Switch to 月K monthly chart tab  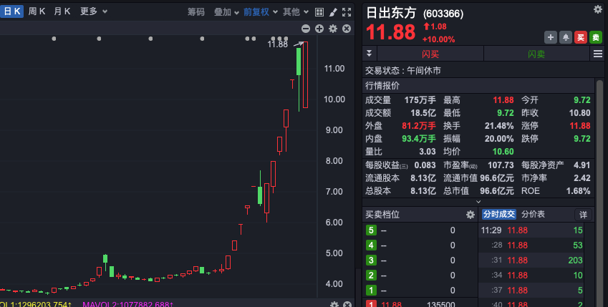coord(62,11)
